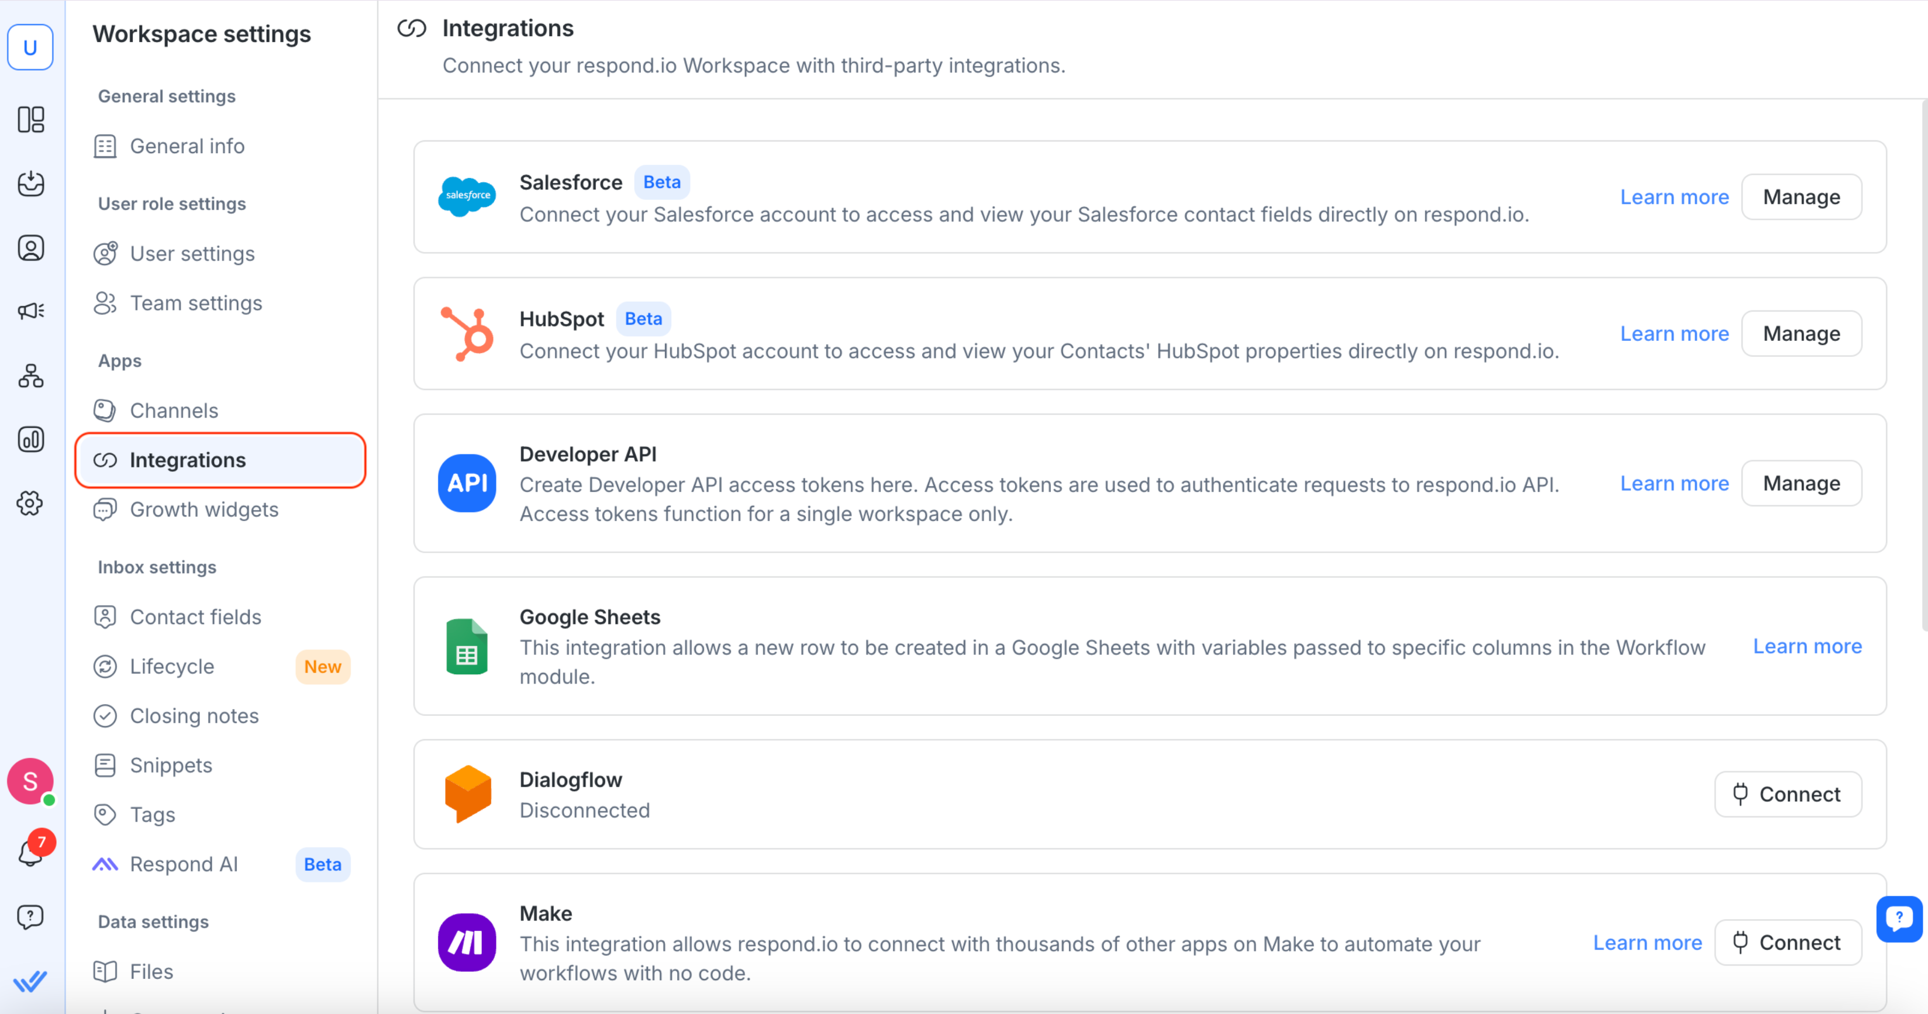Click the Broadcast megaphone icon

point(30,311)
